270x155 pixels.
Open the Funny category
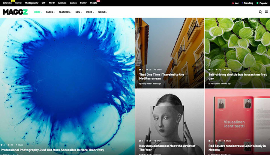click(83, 3)
